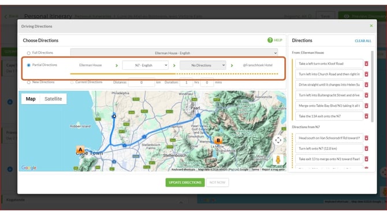Switch the map to Satellite view
Viewport: 387px width, 215px height.
coord(53,99)
